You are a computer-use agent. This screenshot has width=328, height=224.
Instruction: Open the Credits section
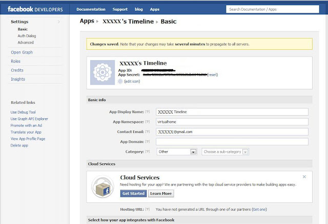click(17, 70)
